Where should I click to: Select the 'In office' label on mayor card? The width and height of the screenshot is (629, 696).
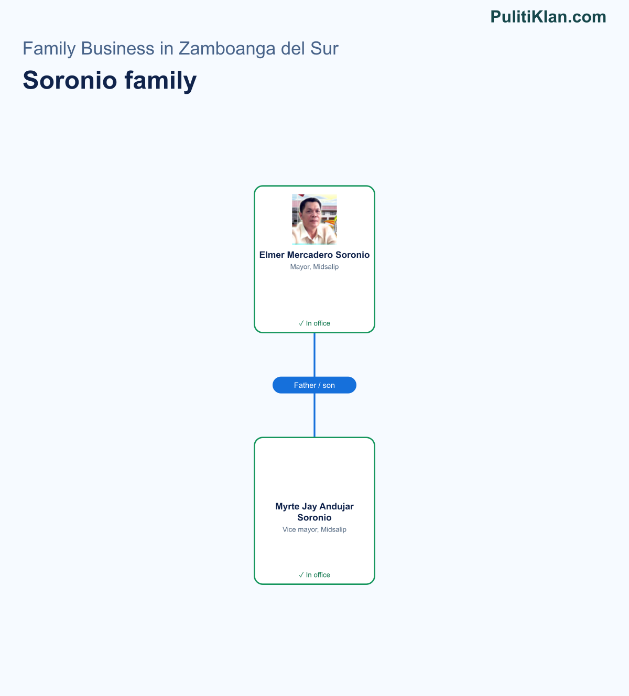coord(318,323)
